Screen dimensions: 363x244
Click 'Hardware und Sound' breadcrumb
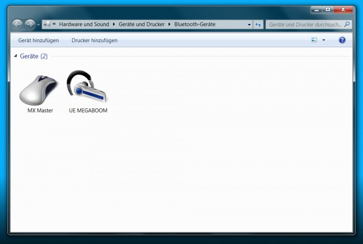pyautogui.click(x=84, y=24)
